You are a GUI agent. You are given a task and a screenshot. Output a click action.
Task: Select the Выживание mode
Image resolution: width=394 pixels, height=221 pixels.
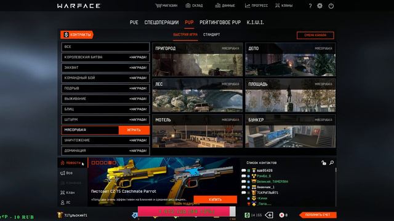coord(105,99)
